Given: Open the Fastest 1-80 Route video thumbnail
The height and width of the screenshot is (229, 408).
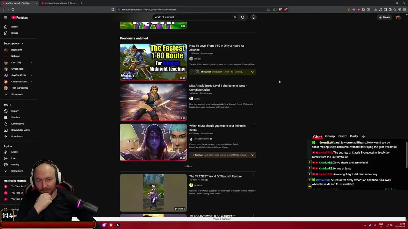Looking at the screenshot, I should [153, 62].
